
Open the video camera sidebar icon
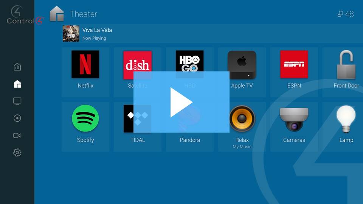(x=17, y=135)
